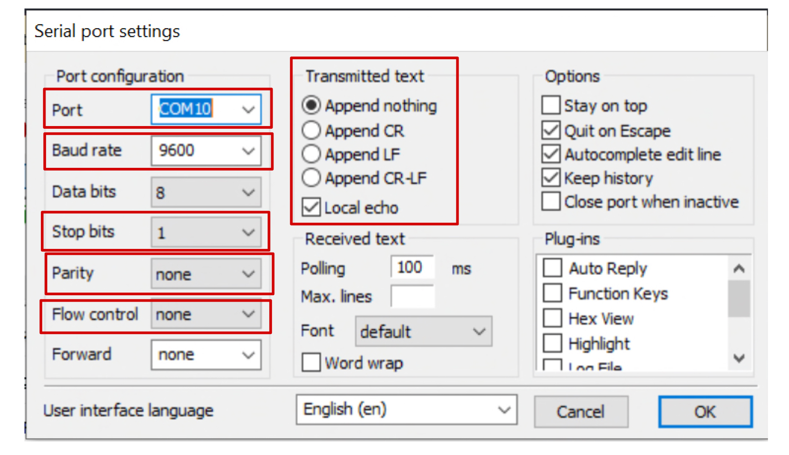Disable Local echo
Viewport: 789px width, 455px height.
(x=311, y=207)
